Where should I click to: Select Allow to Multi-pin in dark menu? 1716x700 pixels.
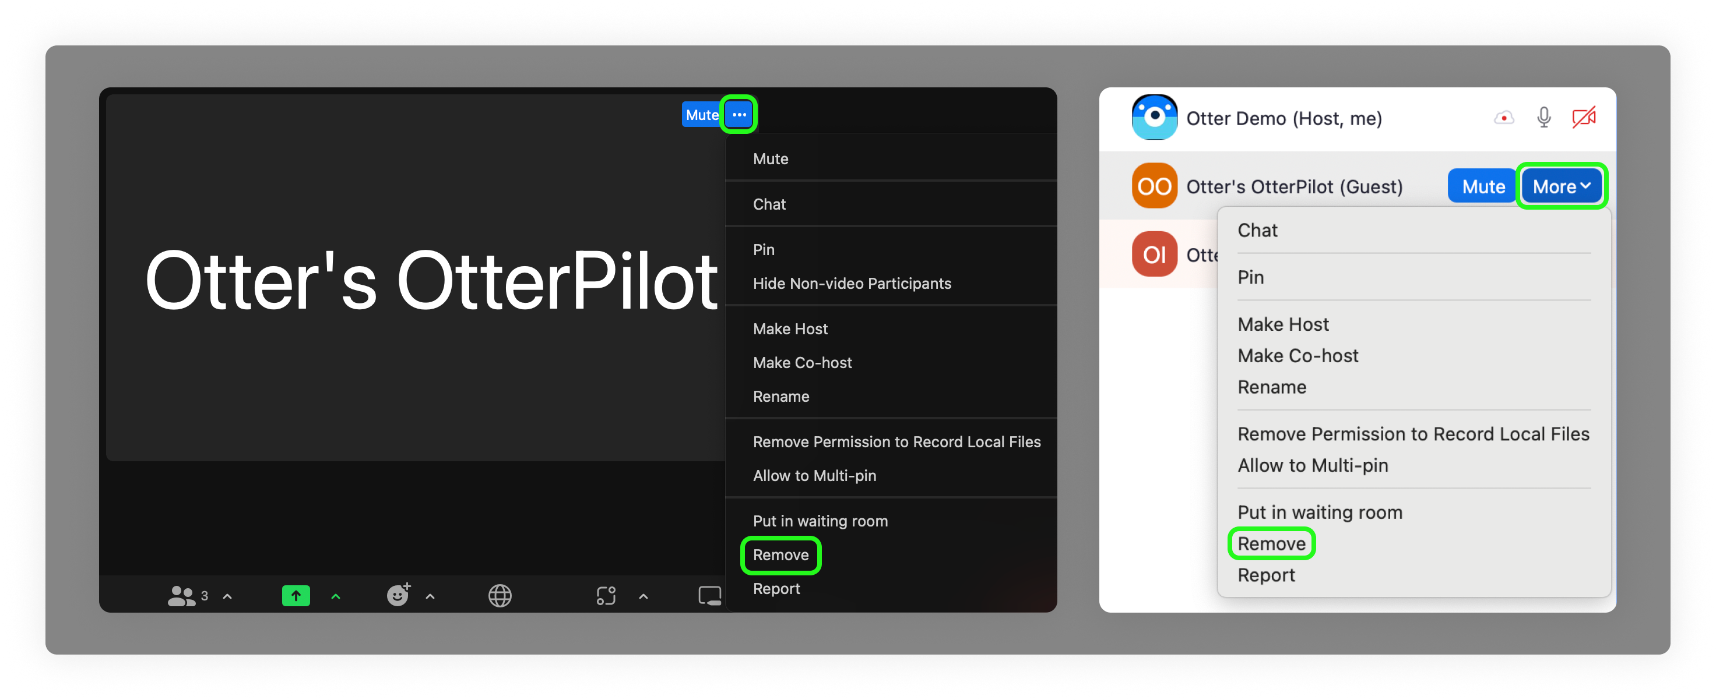pos(814,475)
